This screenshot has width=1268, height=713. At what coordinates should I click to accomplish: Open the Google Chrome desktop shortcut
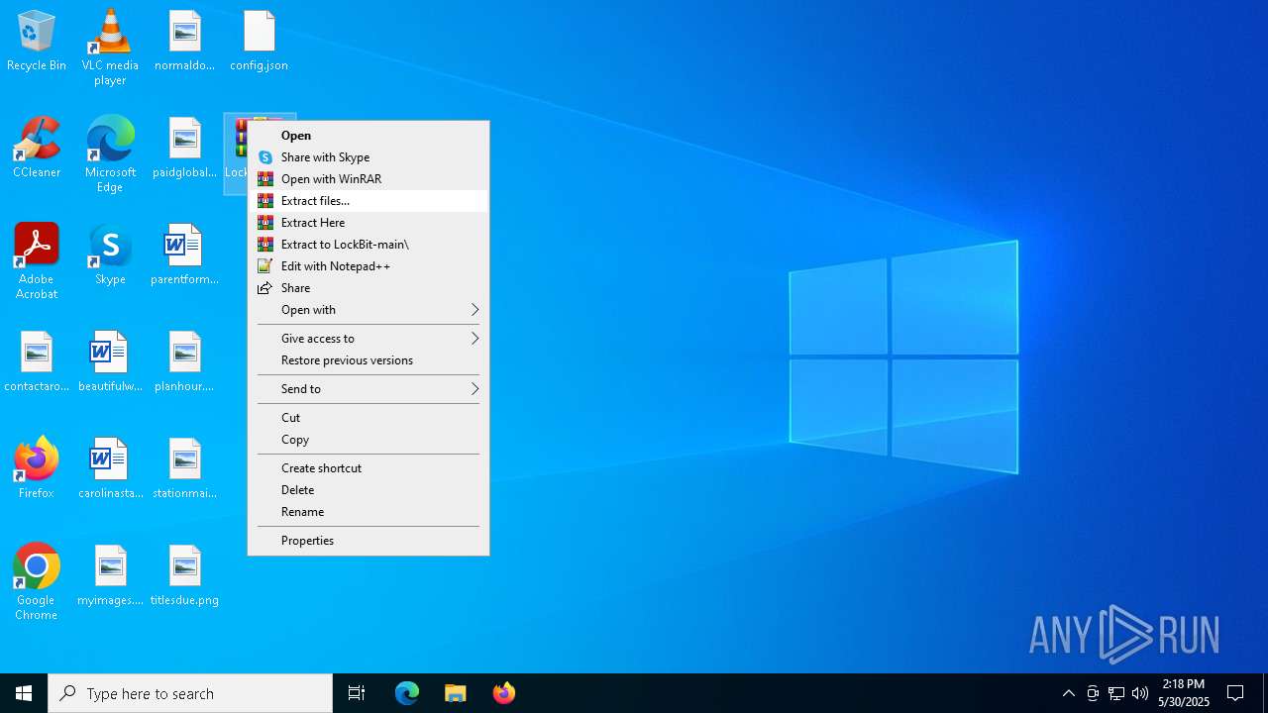point(37,582)
